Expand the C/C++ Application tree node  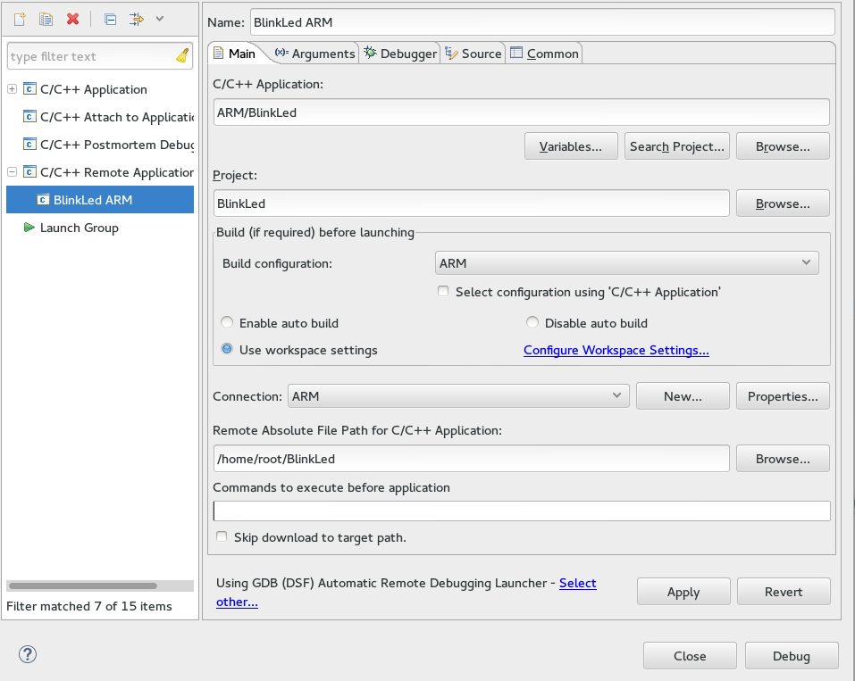click(12, 89)
